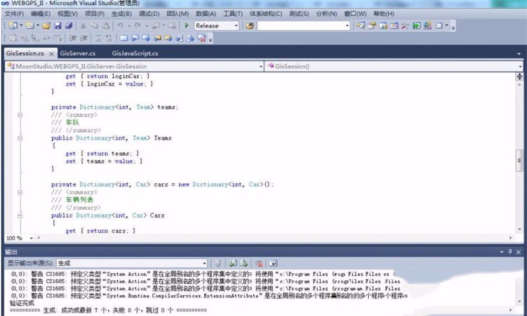Viewport: 527px width, 316px height.
Task: Click the Save icon in the toolbar
Action: point(58,26)
